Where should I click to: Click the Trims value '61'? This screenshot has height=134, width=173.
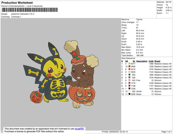[x=137, y=28]
